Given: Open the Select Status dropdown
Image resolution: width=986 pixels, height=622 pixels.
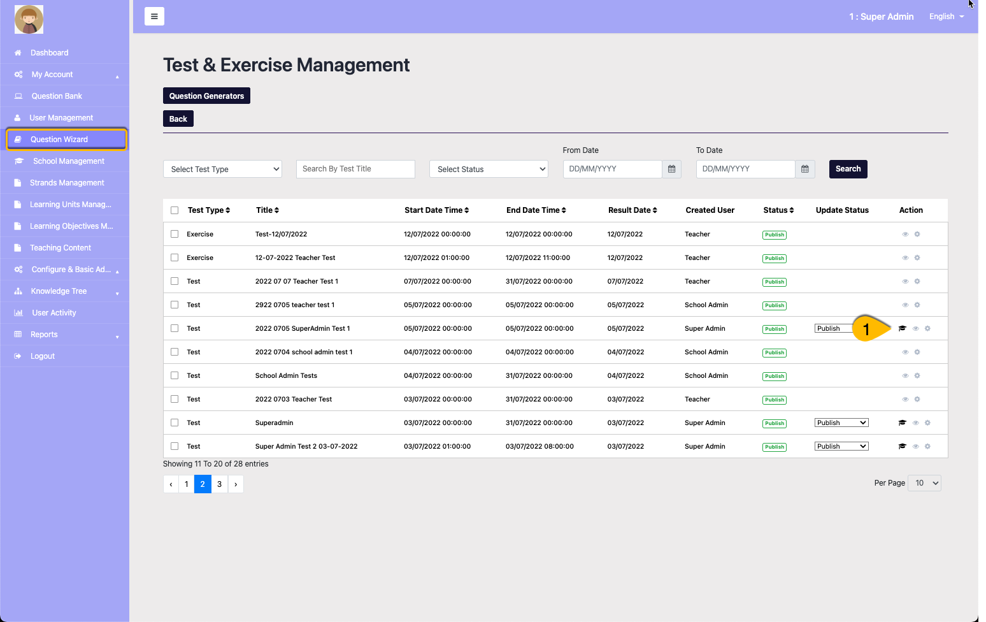Looking at the screenshot, I should point(489,169).
